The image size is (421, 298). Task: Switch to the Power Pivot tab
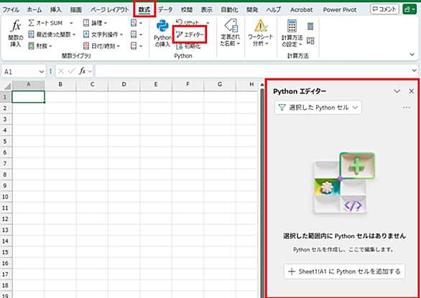[x=340, y=10]
